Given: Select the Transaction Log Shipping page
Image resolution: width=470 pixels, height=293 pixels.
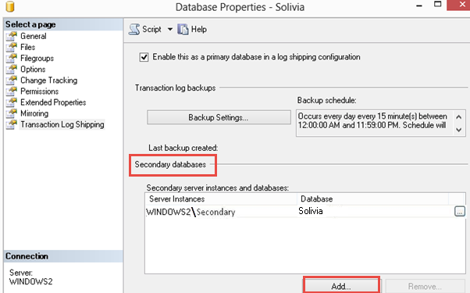Looking at the screenshot, I should point(62,124).
